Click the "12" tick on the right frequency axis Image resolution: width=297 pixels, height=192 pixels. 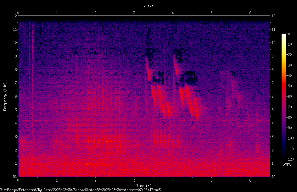[x=273, y=16]
